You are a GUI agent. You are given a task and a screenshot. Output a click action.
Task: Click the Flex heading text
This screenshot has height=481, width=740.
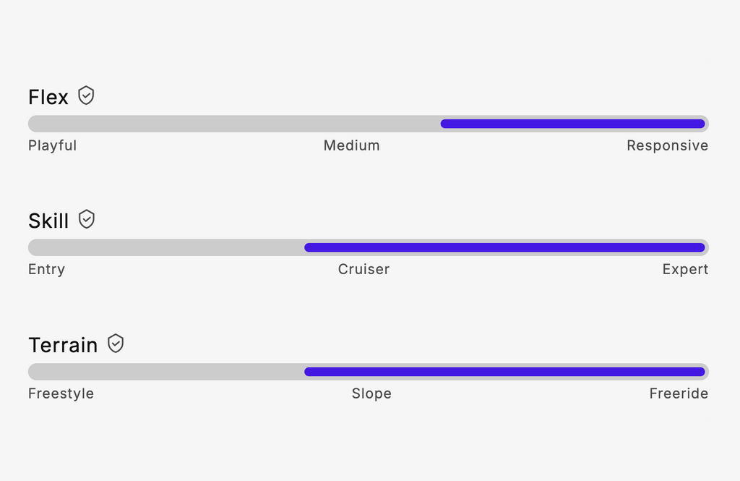pos(48,97)
